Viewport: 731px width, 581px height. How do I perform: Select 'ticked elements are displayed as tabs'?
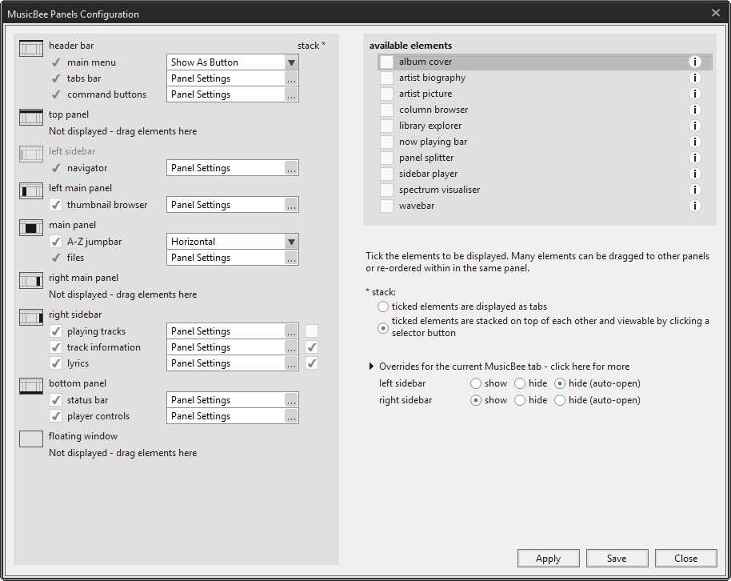point(383,307)
